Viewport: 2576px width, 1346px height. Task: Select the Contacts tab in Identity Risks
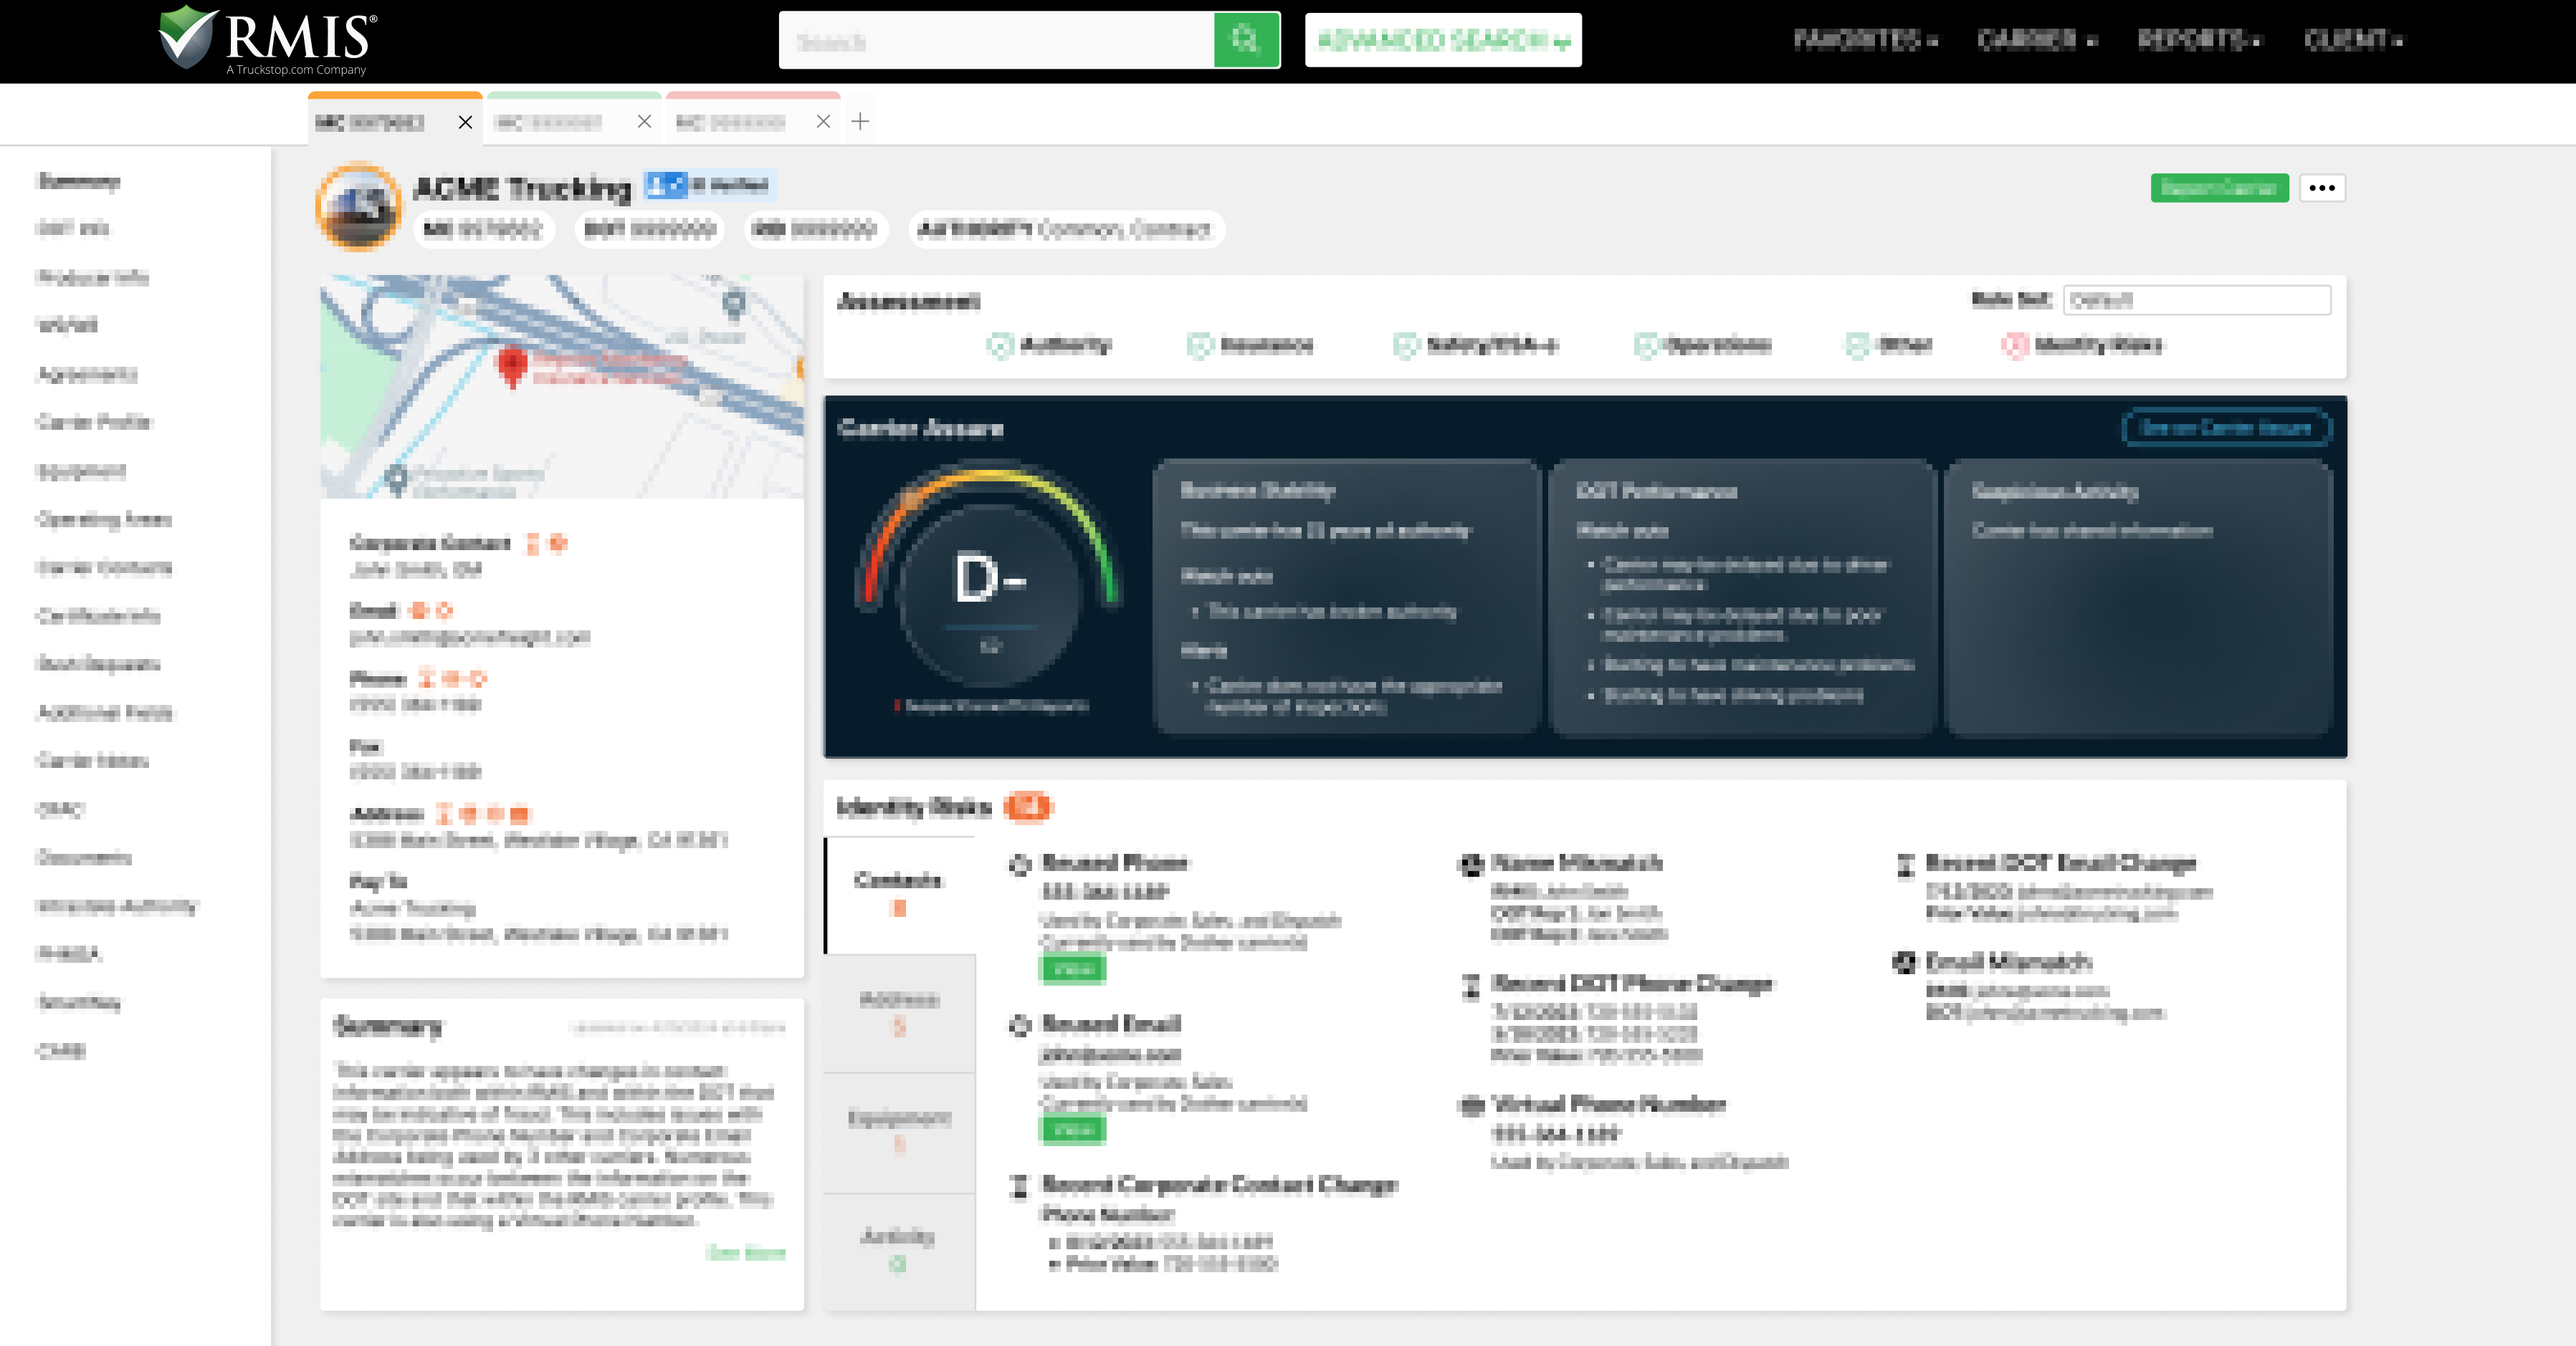899,894
